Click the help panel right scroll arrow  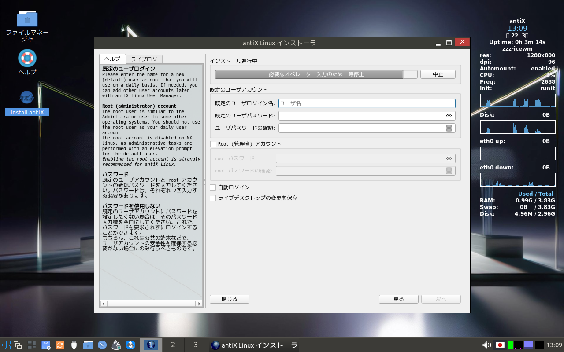(x=199, y=304)
